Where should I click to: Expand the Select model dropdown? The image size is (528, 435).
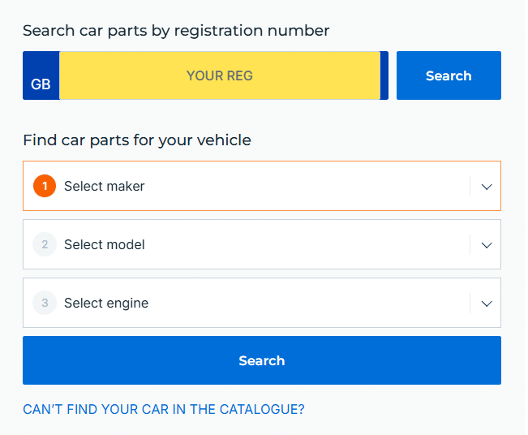[243, 244]
